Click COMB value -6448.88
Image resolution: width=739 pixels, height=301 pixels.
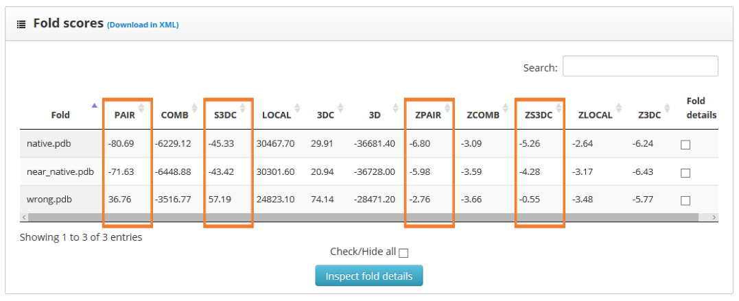[x=173, y=172]
